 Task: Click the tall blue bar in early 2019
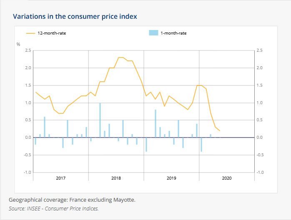[x=156, y=123]
